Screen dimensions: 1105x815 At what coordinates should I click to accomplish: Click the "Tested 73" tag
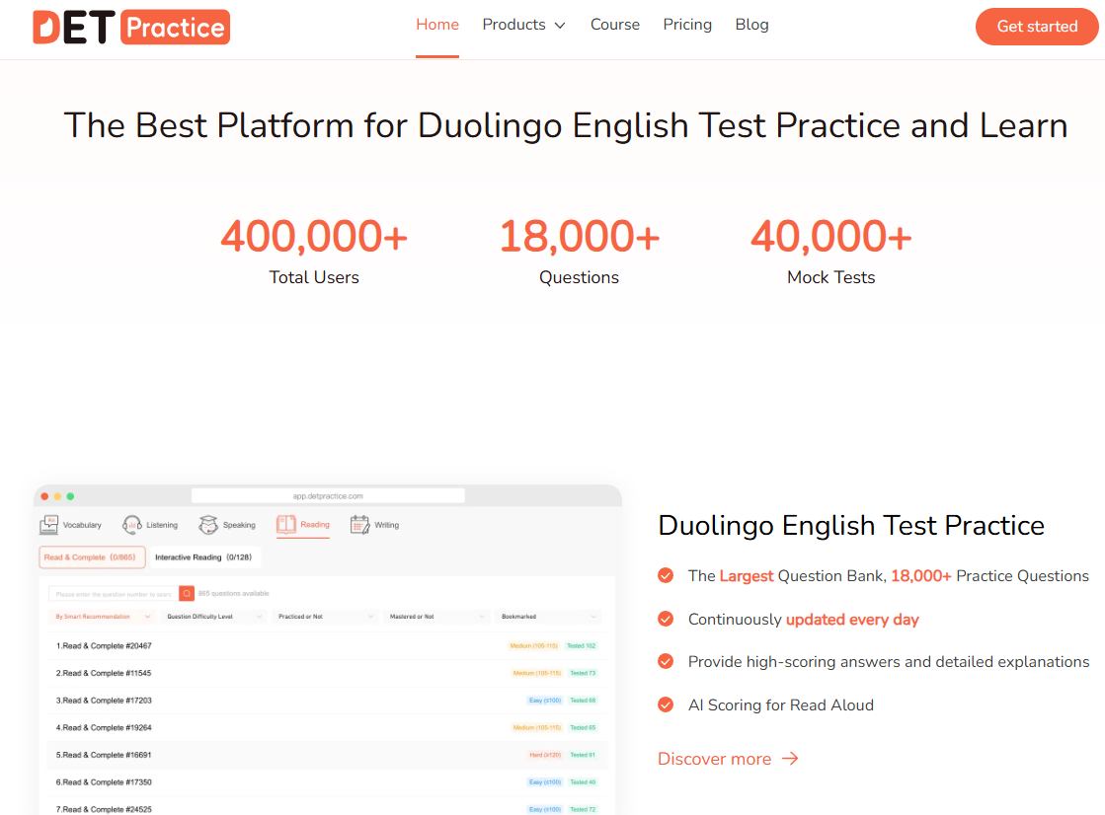(583, 674)
